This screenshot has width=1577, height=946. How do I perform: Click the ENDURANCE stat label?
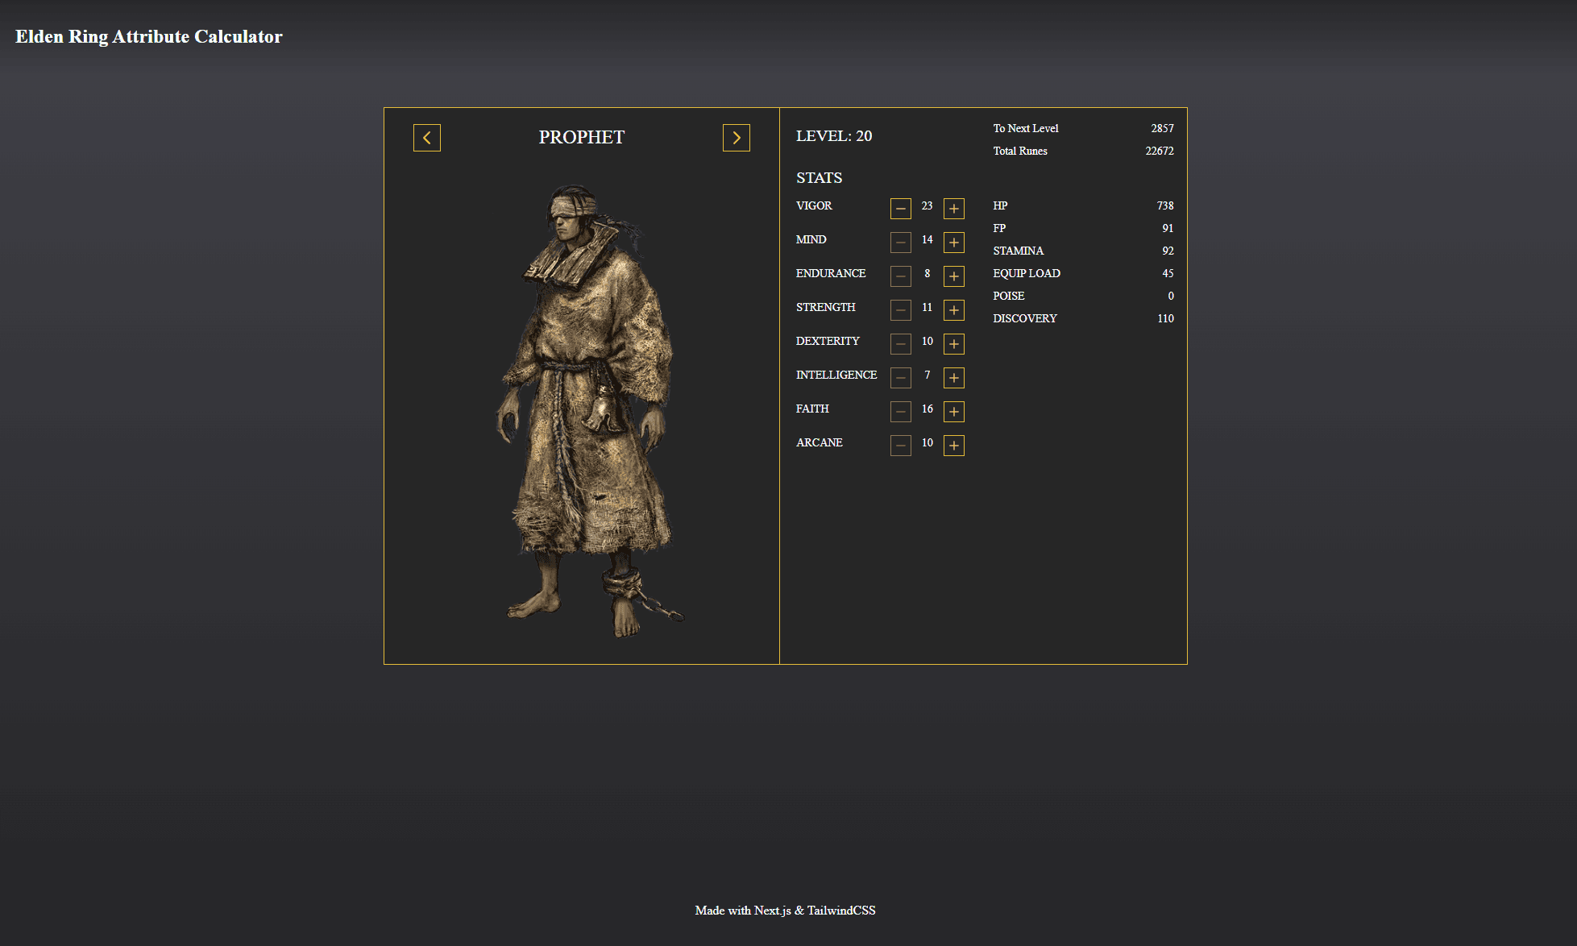831,274
